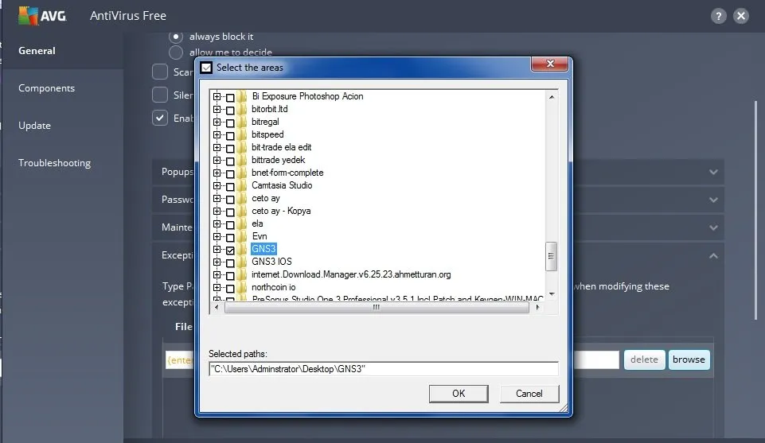Toggle the Scan checkbox in AVG settings

click(x=160, y=72)
